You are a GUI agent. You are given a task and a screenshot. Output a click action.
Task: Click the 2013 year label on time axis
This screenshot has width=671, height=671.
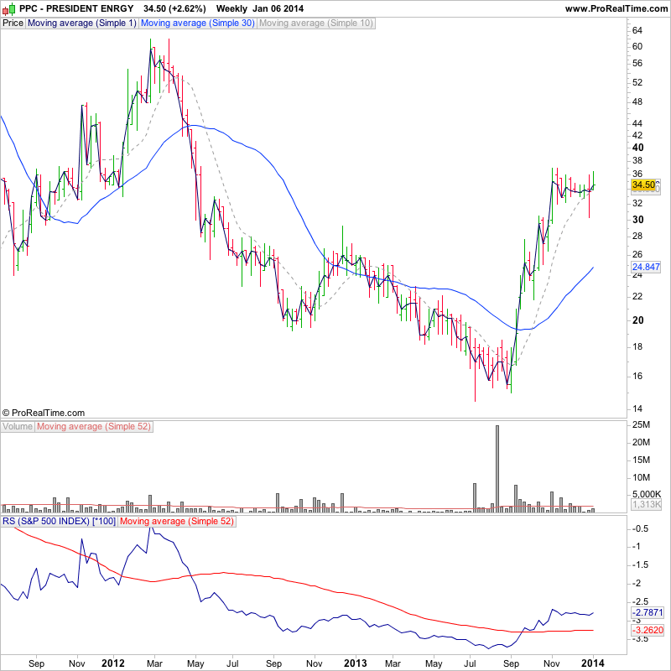click(x=356, y=663)
